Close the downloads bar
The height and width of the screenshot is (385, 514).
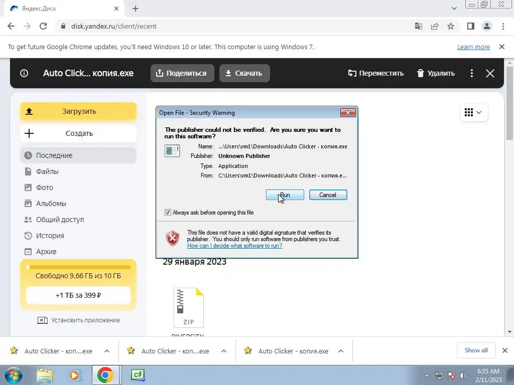(505, 350)
